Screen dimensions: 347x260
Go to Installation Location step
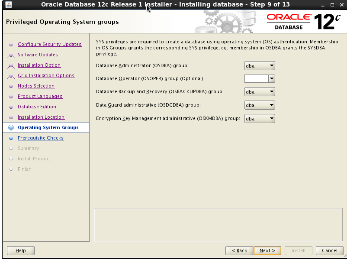click(x=41, y=117)
